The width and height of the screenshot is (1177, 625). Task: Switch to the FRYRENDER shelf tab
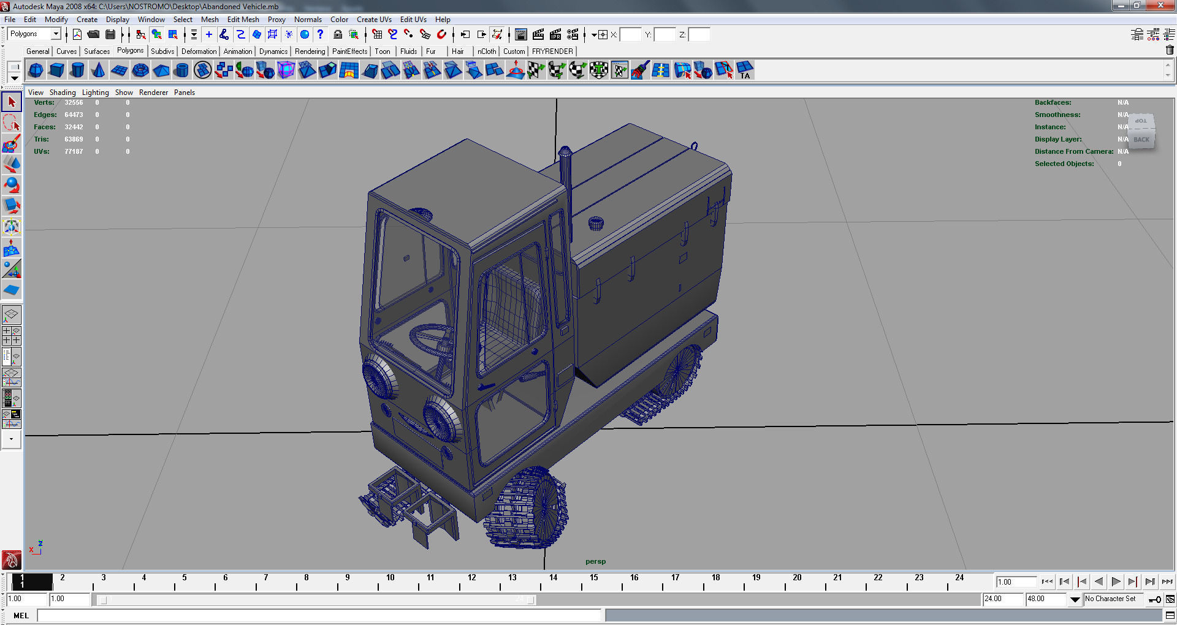pyautogui.click(x=552, y=51)
